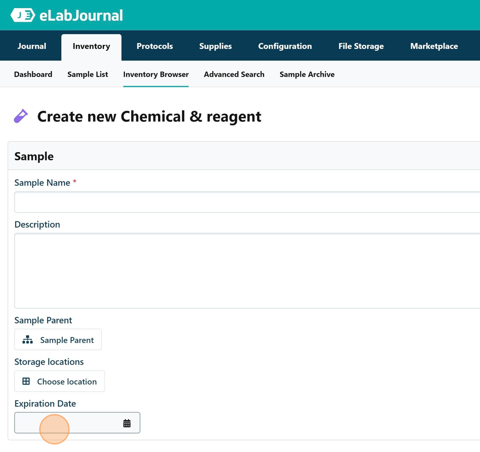Click the Choose location button
This screenshot has width=480, height=452.
tap(60, 381)
